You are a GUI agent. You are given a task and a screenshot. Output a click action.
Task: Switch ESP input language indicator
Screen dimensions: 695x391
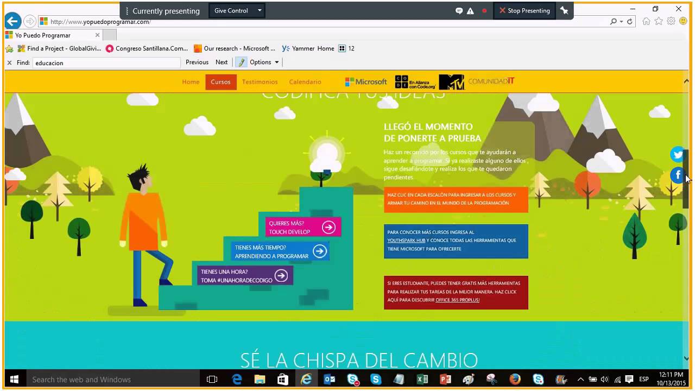coord(644,380)
